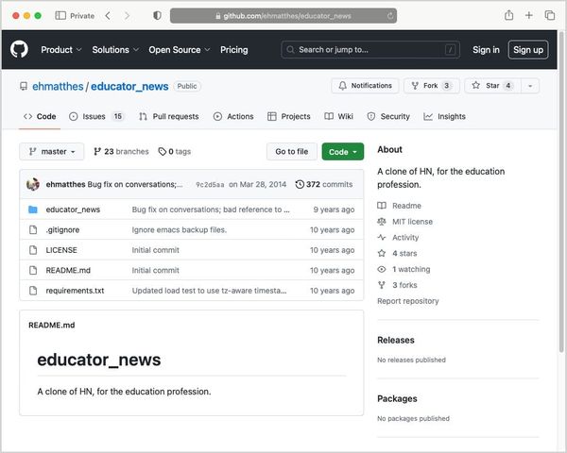Go forward with the Safari forward arrow
Viewport: 567px width, 453px height.
coord(127,15)
